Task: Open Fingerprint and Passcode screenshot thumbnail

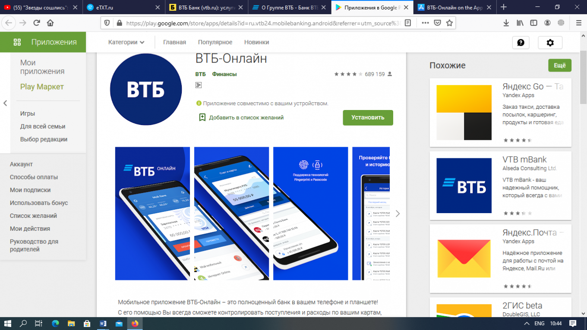Action: pyautogui.click(x=310, y=214)
